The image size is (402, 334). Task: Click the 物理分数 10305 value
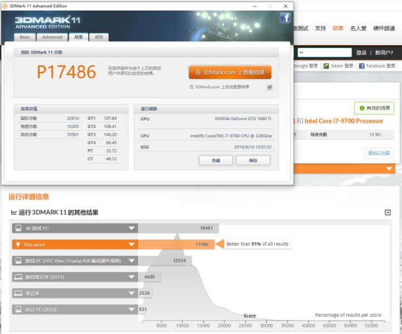point(73,126)
